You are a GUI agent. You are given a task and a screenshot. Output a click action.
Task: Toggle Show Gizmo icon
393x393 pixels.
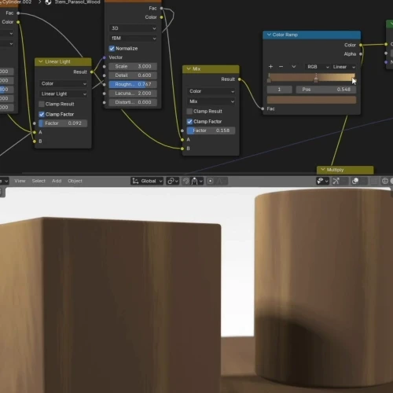336,181
